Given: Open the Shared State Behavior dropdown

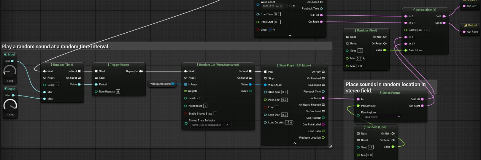Looking at the screenshot, I should (210, 125).
